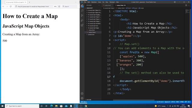Open the Edit menu in VS Code
This screenshot has height=108, width=192.
88,2
